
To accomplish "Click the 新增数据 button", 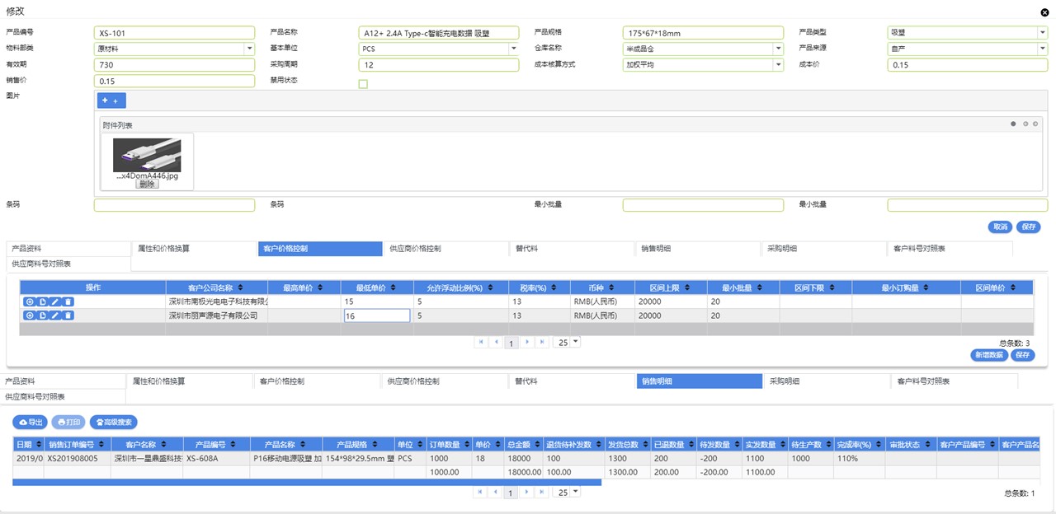I will tap(989, 355).
